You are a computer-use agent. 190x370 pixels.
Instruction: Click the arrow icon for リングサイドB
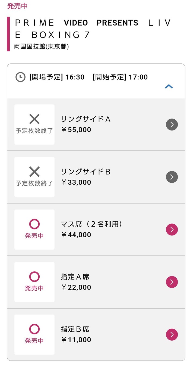pyautogui.click(x=172, y=177)
